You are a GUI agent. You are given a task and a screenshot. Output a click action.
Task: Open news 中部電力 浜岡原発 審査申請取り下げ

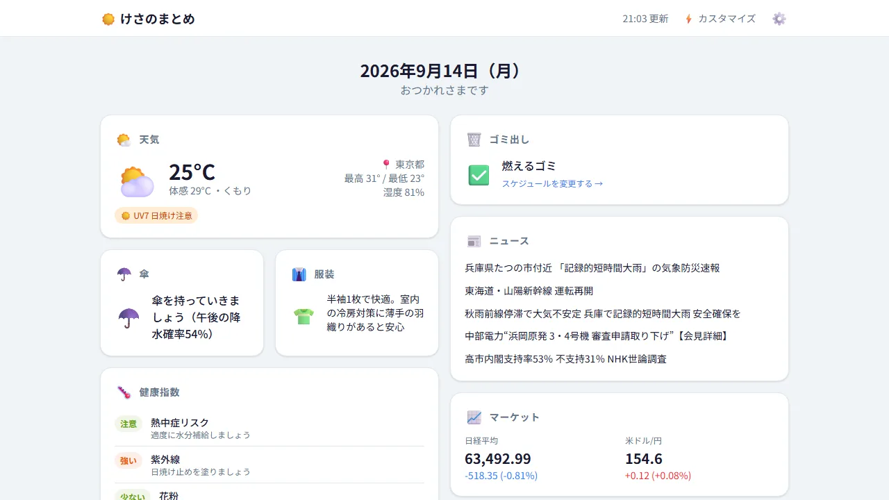click(597, 336)
